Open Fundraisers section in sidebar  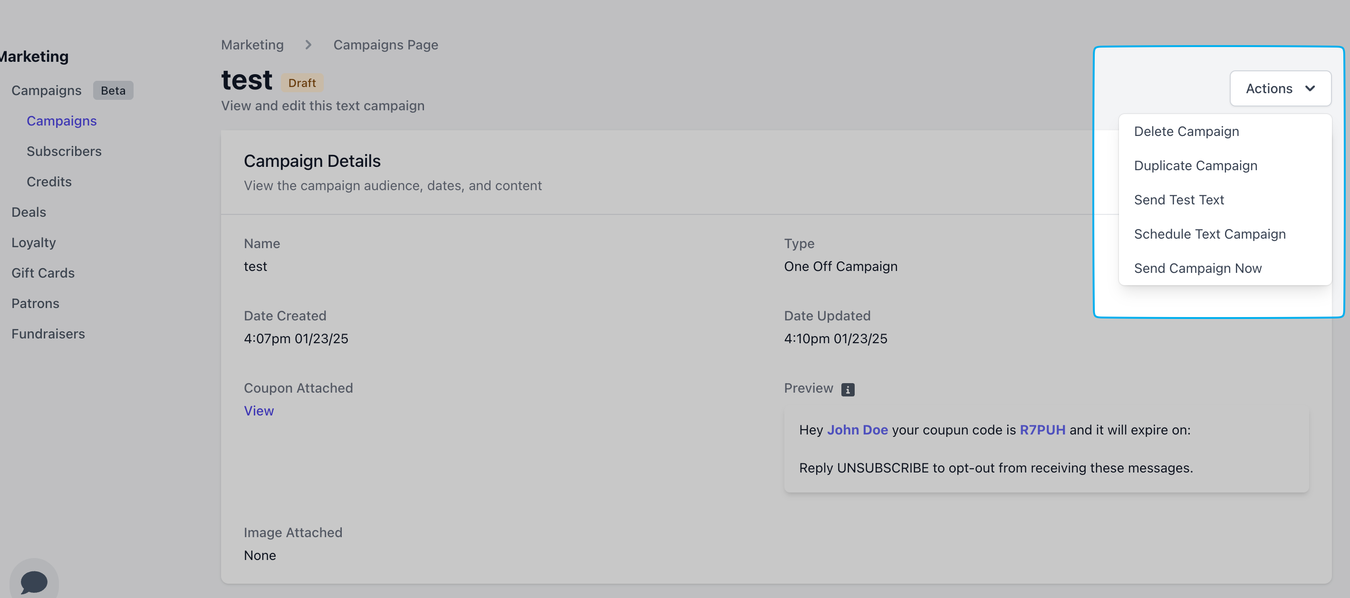point(48,334)
